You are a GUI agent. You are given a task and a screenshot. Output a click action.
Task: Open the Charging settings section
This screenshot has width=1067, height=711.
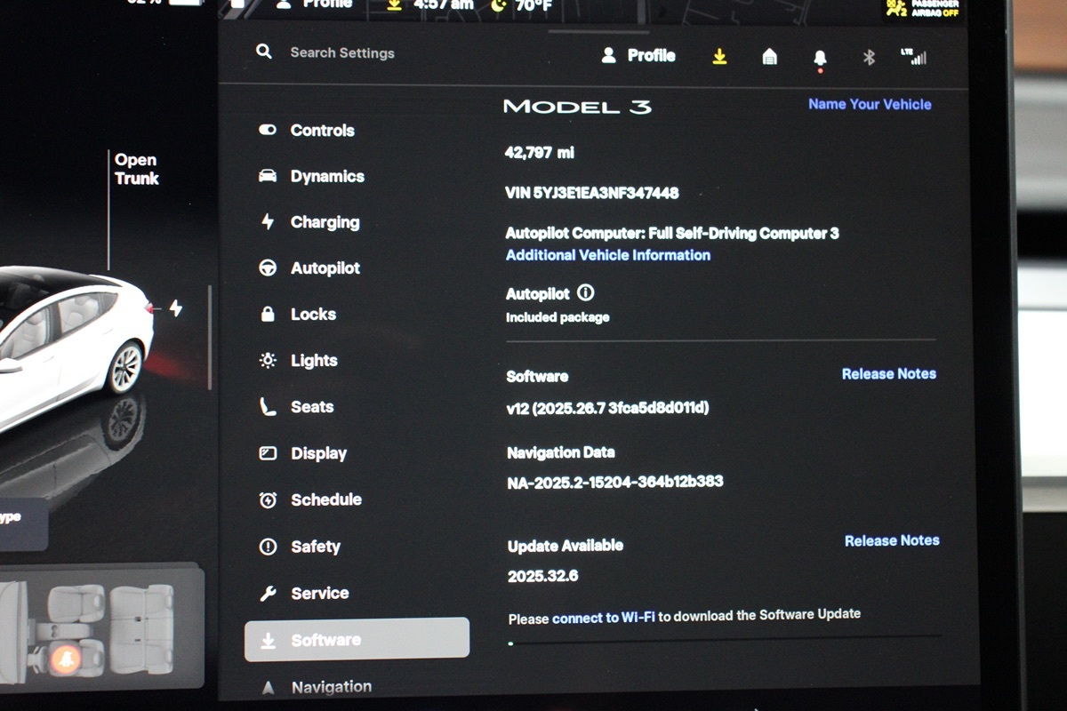pyautogui.click(x=324, y=222)
